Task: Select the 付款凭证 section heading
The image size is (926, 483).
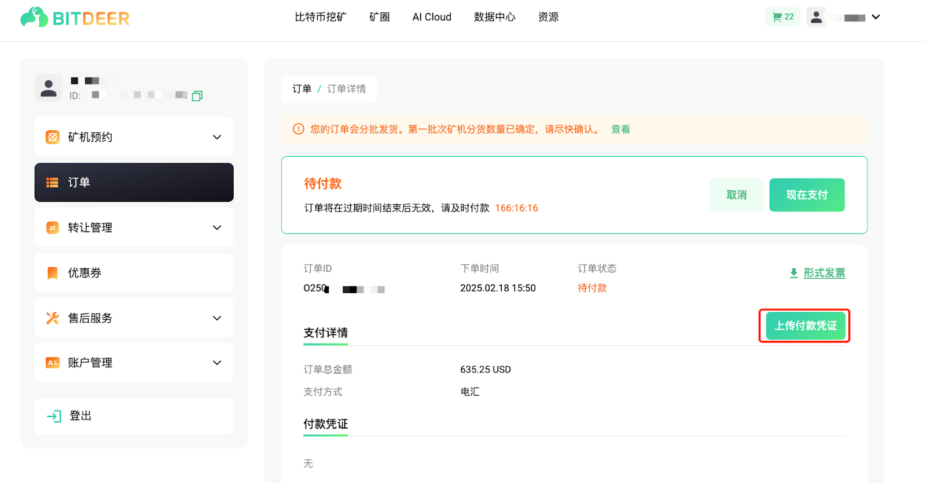Action: pos(326,424)
